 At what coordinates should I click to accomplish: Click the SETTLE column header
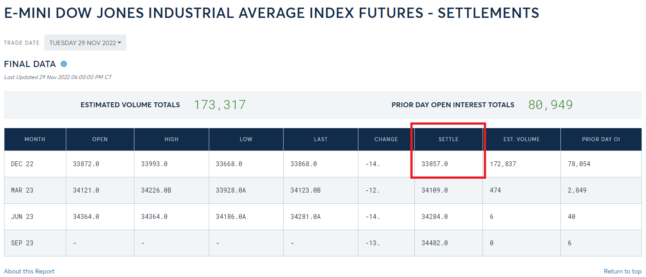click(448, 139)
